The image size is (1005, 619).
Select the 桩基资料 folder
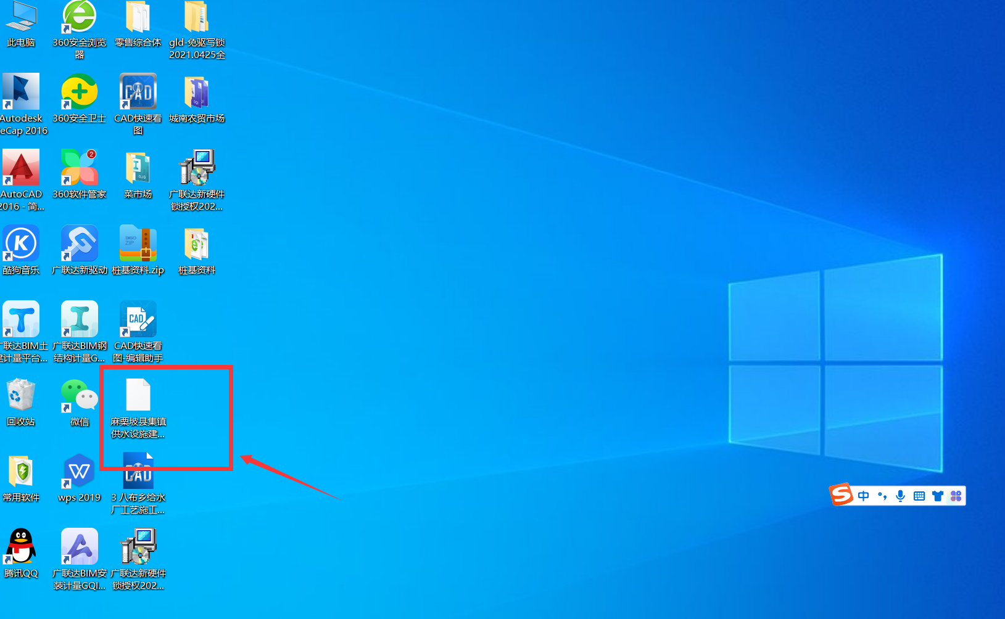point(197,250)
